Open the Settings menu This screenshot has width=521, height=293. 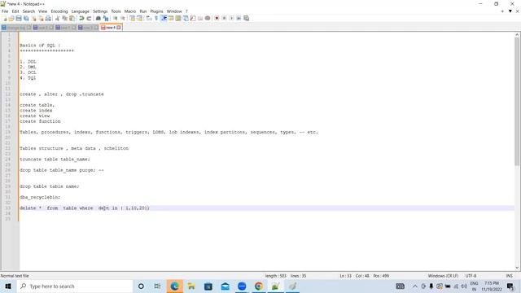[100, 11]
